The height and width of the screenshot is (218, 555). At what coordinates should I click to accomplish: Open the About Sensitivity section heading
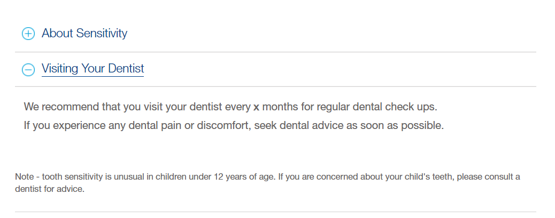pos(84,34)
